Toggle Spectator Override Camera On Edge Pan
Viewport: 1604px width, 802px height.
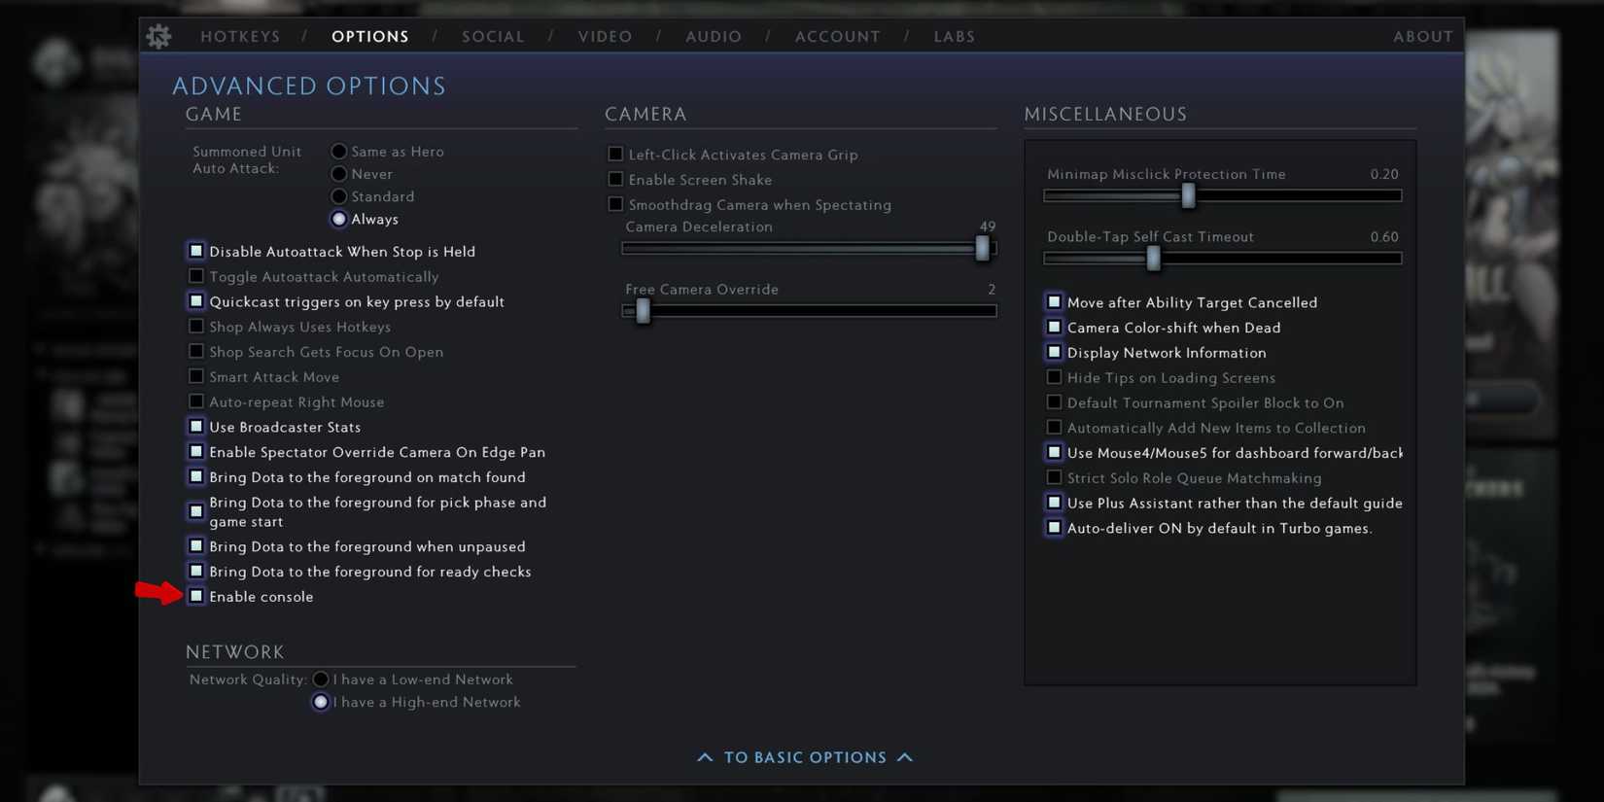pyautogui.click(x=196, y=452)
